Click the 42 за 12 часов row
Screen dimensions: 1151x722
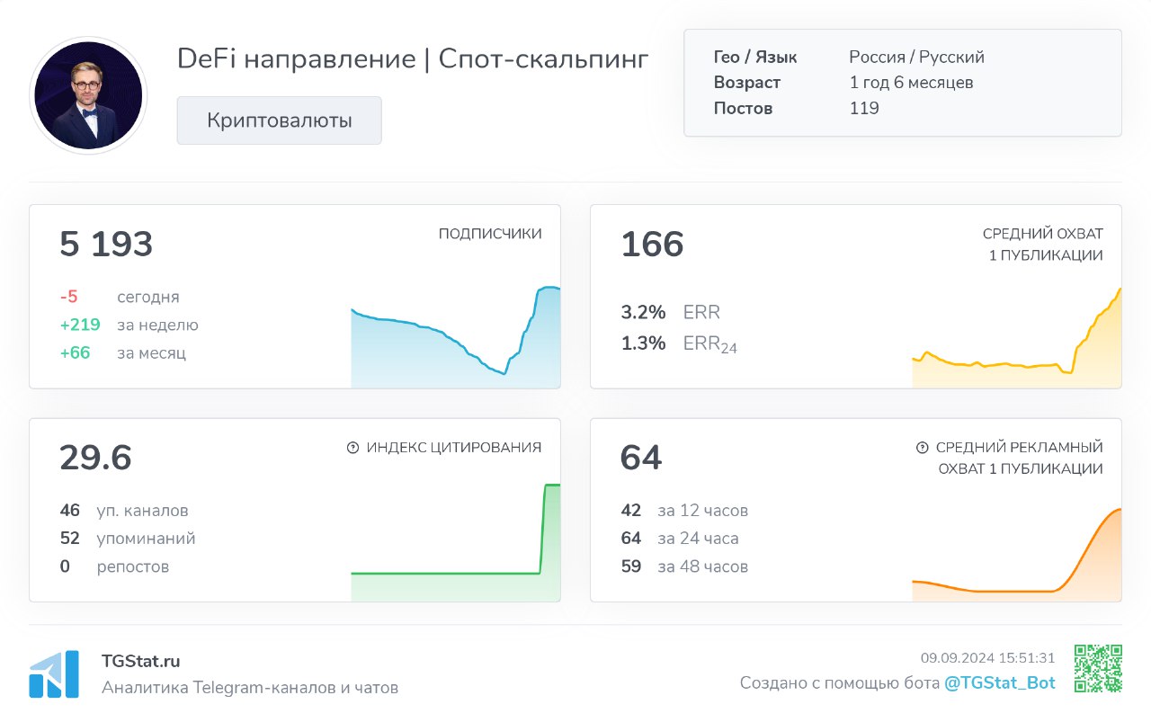[x=684, y=511]
